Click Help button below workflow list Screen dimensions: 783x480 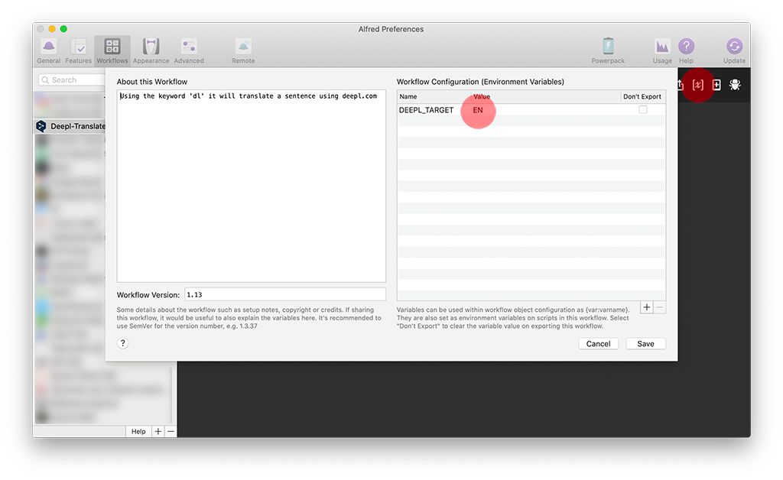[138, 432]
